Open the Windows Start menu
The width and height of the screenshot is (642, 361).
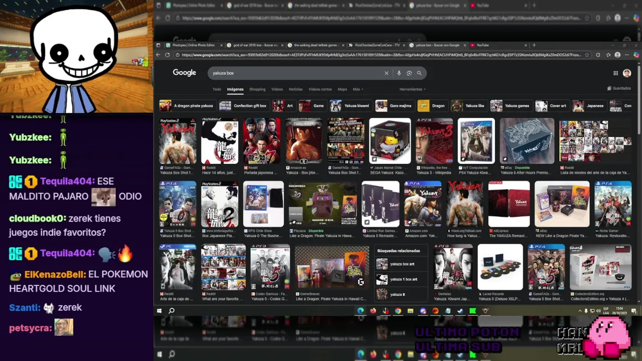pyautogui.click(x=159, y=311)
